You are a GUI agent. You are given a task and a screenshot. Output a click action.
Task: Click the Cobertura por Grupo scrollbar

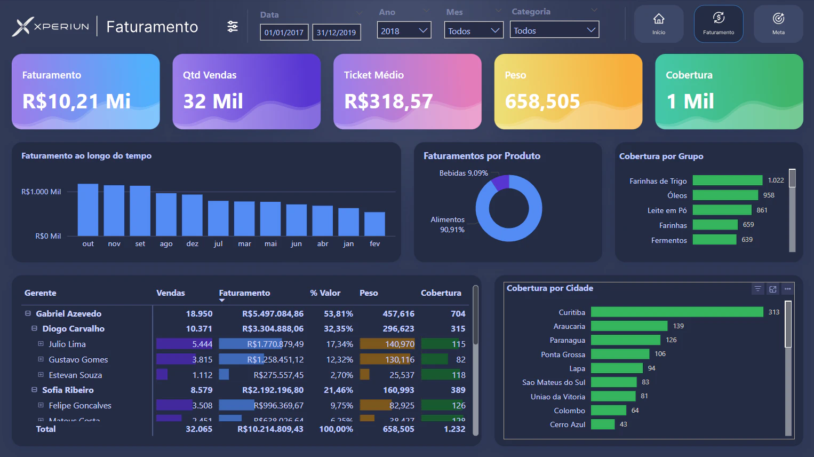point(792,210)
